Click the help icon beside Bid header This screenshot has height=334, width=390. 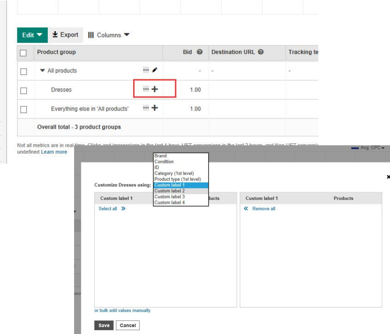(x=199, y=52)
